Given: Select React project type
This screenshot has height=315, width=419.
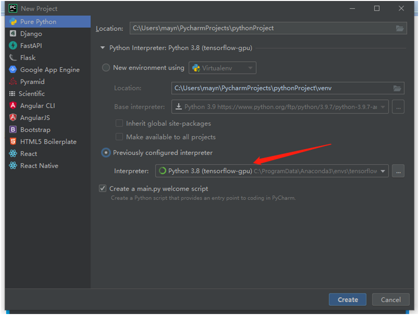Looking at the screenshot, I should click(x=48, y=153).
